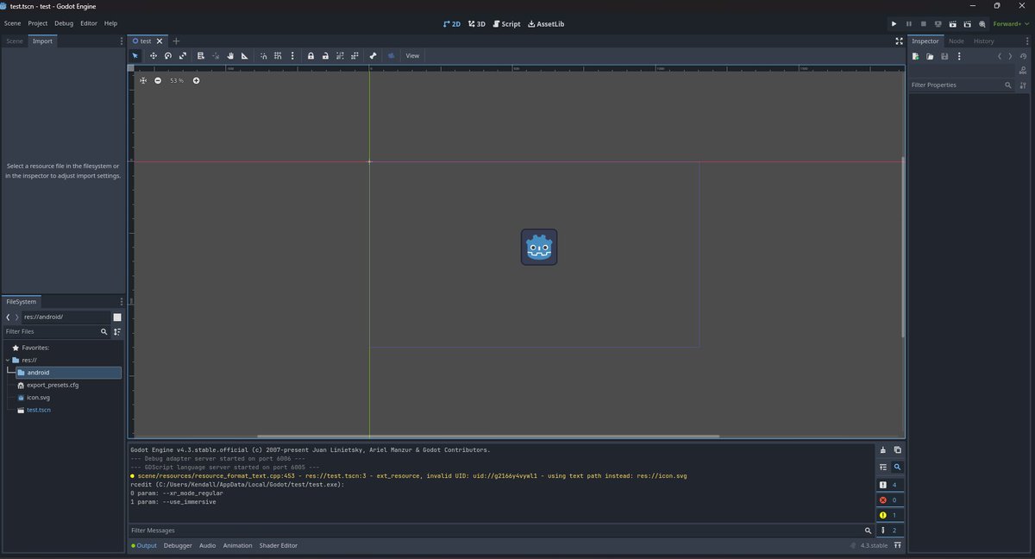1035x559 pixels.
Task: Open the Help menu
Action: click(110, 23)
